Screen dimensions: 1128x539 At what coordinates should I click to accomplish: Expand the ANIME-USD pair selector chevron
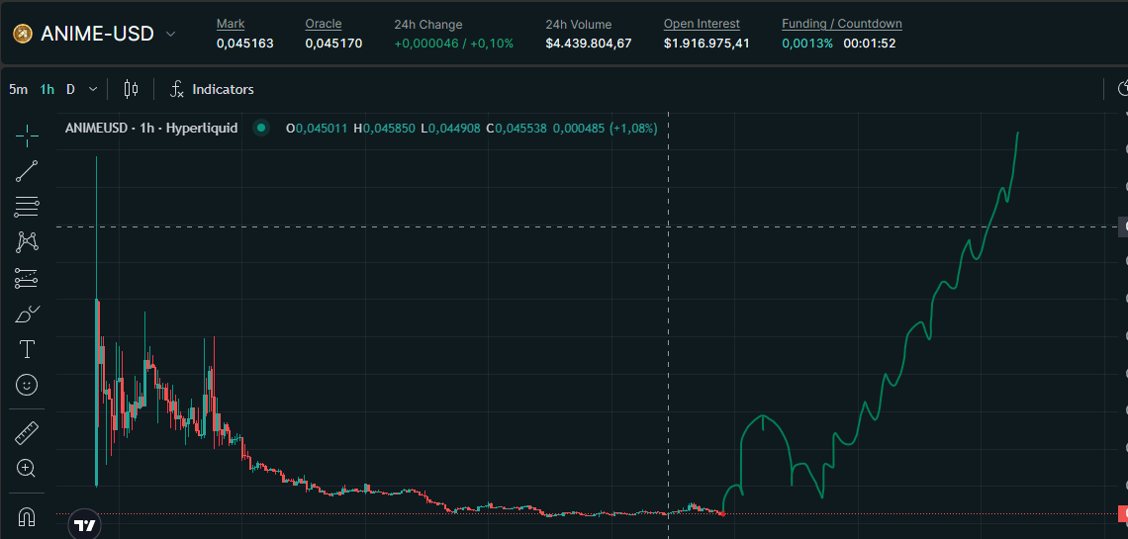[170, 34]
